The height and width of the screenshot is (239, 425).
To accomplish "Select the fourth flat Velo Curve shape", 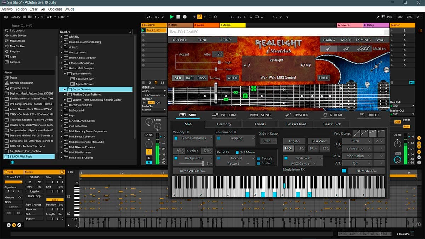I will [381, 133].
